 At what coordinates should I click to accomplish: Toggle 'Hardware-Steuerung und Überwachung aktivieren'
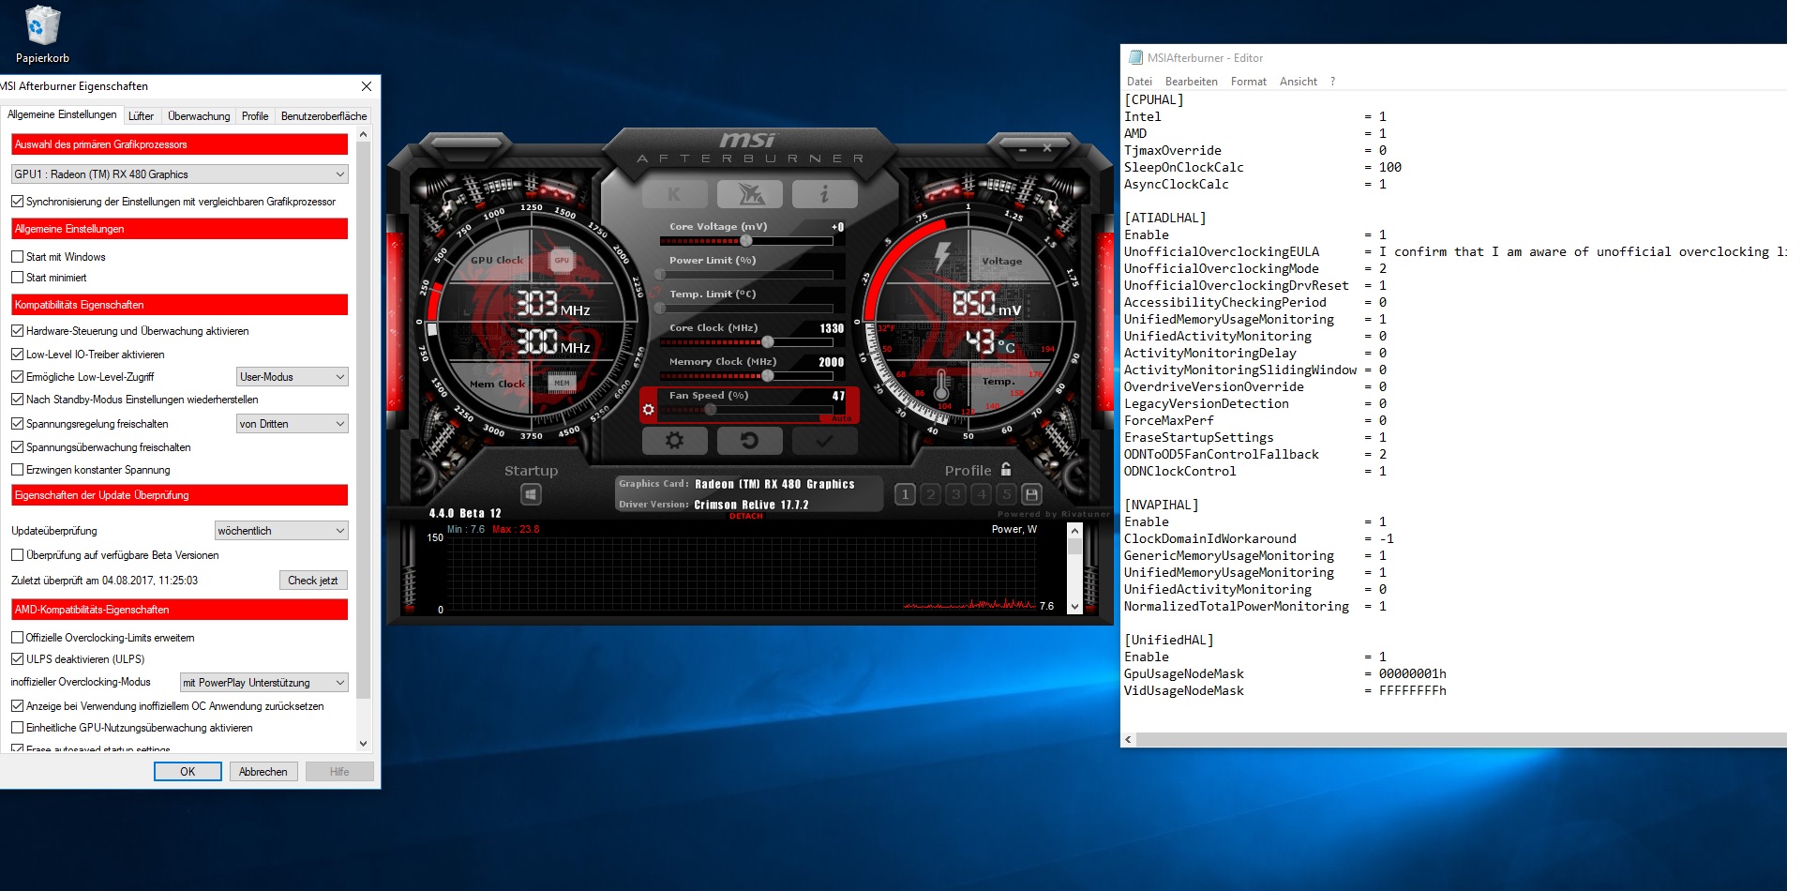17,330
